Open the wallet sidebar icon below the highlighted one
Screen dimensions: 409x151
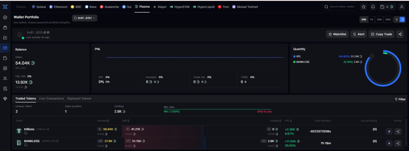[x=5, y=58]
